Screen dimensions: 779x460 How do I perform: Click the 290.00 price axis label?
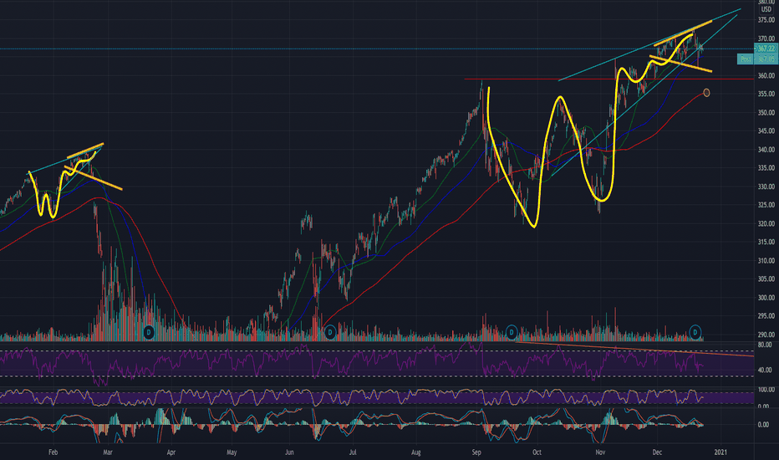(x=766, y=335)
